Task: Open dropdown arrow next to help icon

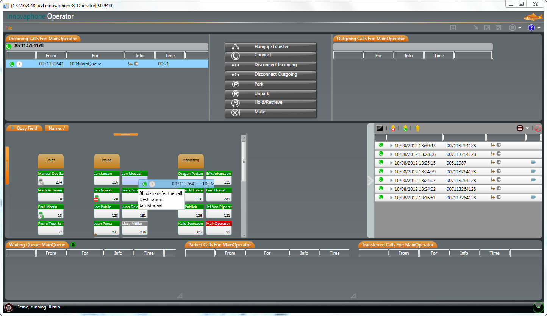Action: coord(539,28)
